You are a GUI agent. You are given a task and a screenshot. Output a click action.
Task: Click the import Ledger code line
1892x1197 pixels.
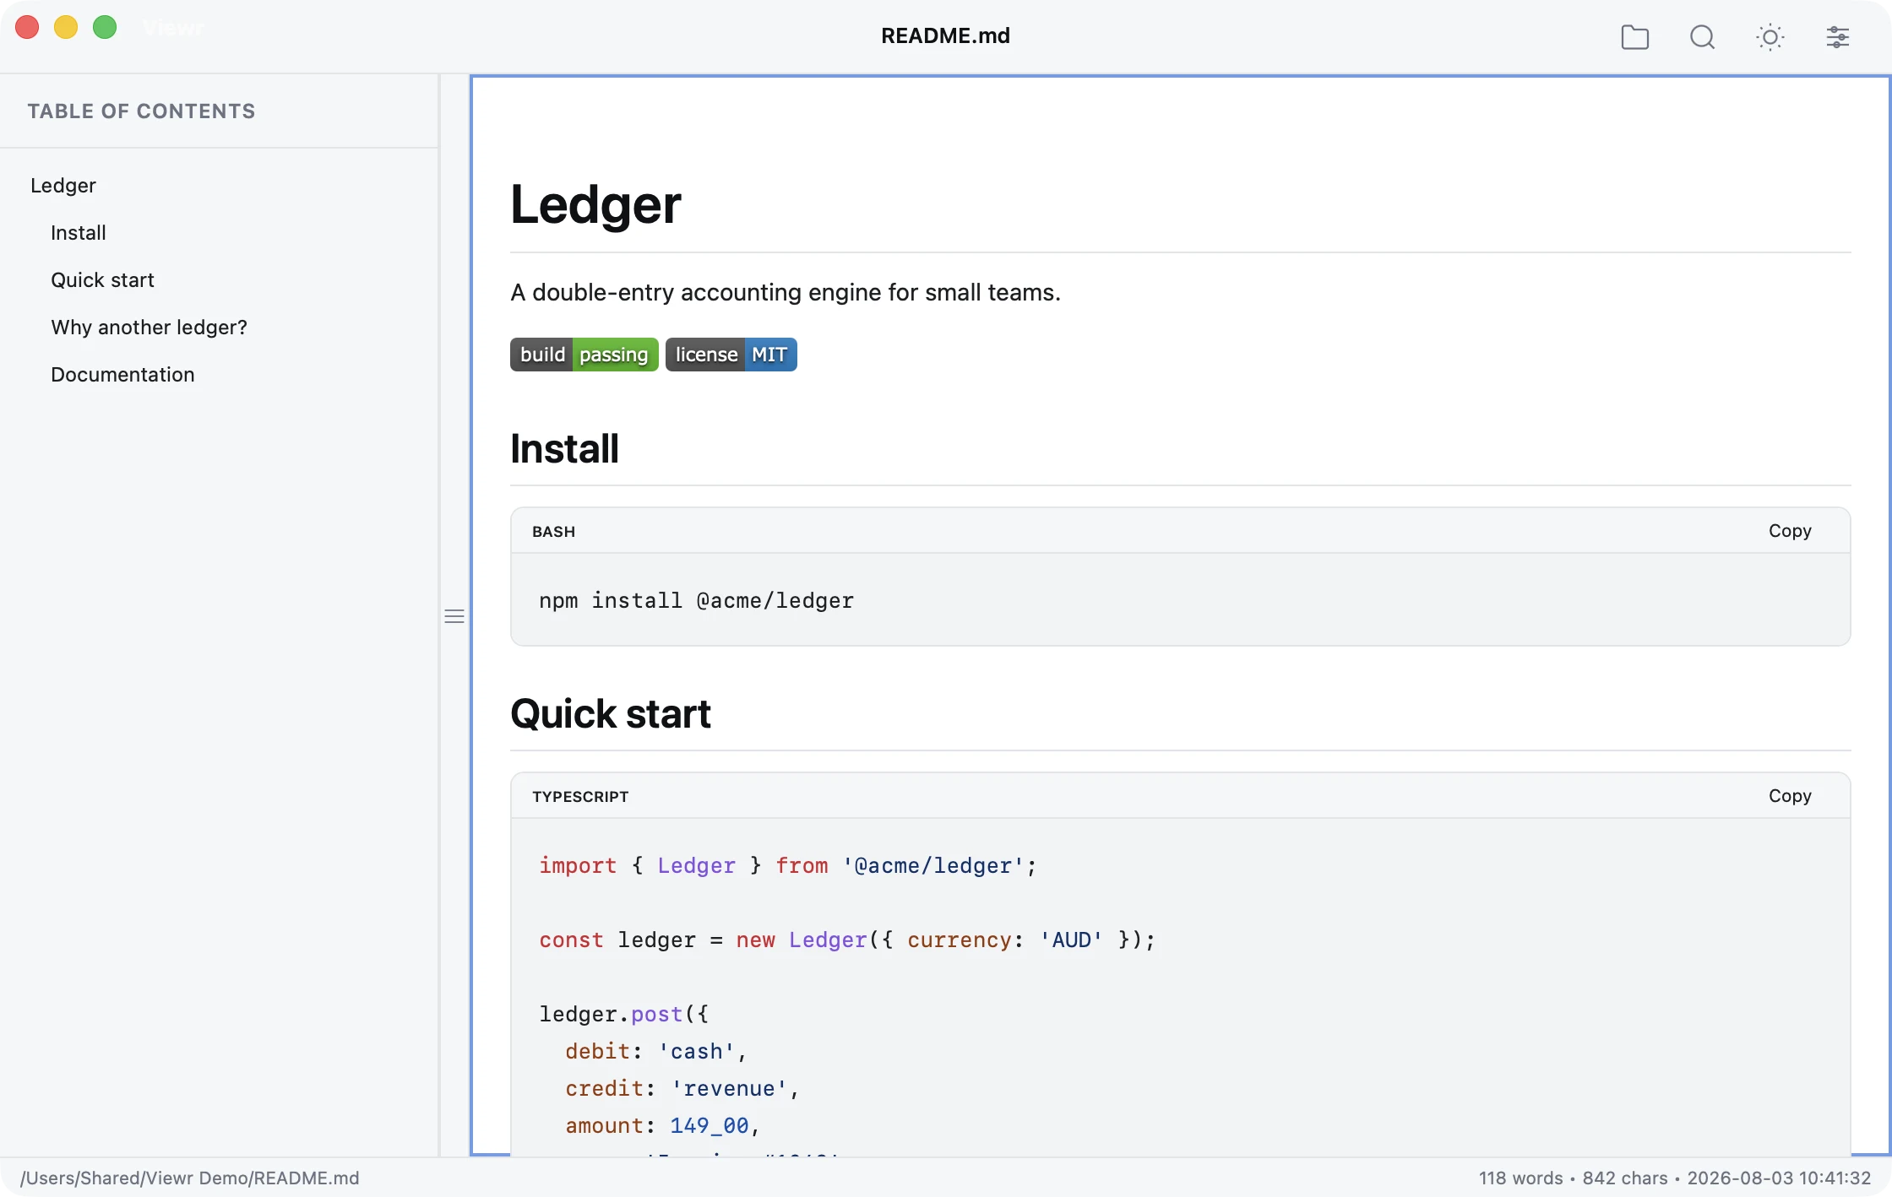787,866
